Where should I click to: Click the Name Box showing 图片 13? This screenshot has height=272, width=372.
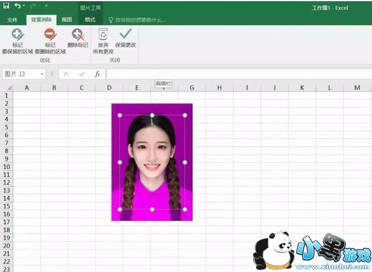(21, 74)
